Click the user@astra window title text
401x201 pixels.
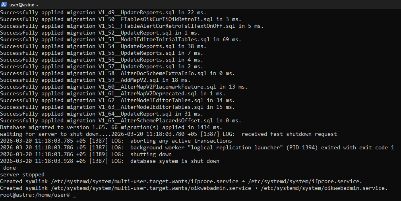click(23, 4)
